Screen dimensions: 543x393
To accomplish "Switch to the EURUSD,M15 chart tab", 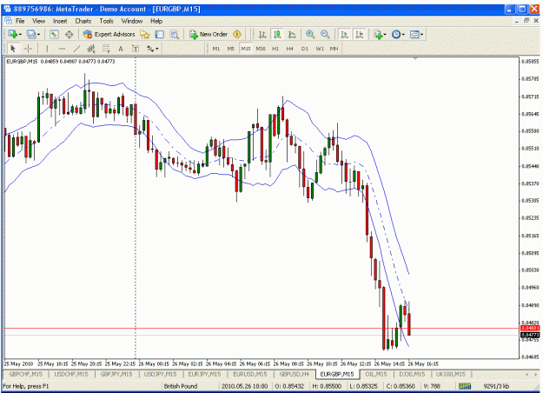I will pos(250,374).
